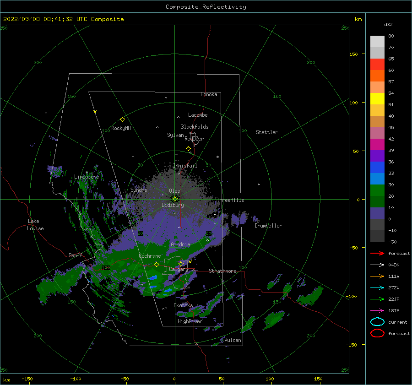Image resolution: width=412 pixels, height=385 pixels.
Task: Click the yellow diamond marker above Calgary
Action: click(x=181, y=264)
